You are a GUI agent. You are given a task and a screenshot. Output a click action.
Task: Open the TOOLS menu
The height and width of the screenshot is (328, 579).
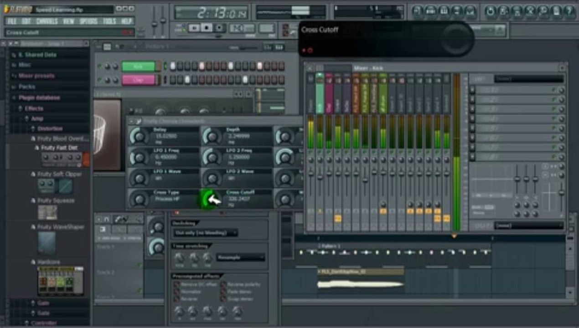click(109, 21)
